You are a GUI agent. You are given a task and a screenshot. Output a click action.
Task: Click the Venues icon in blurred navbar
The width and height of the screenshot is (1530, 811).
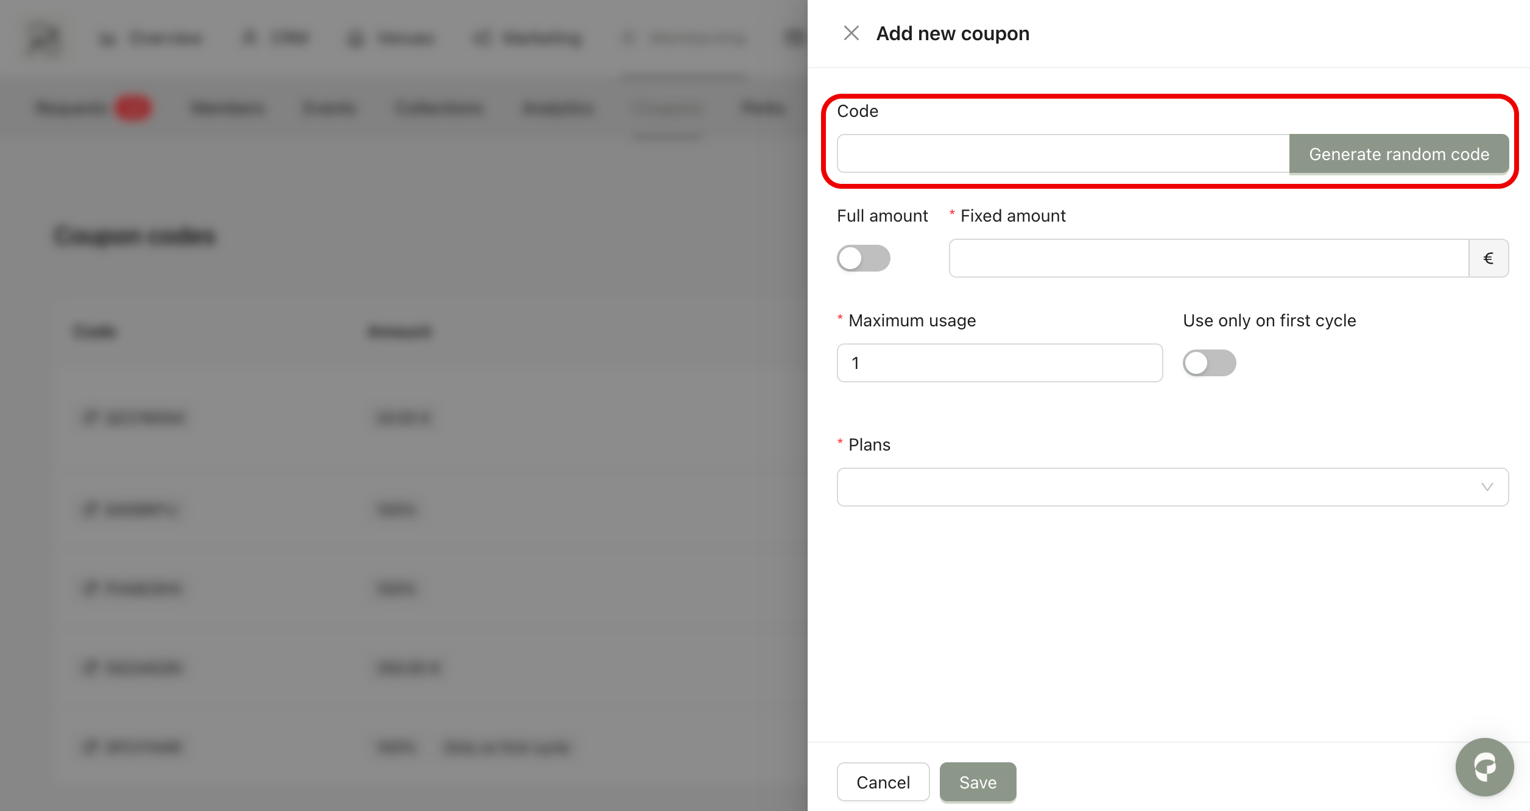tap(356, 39)
